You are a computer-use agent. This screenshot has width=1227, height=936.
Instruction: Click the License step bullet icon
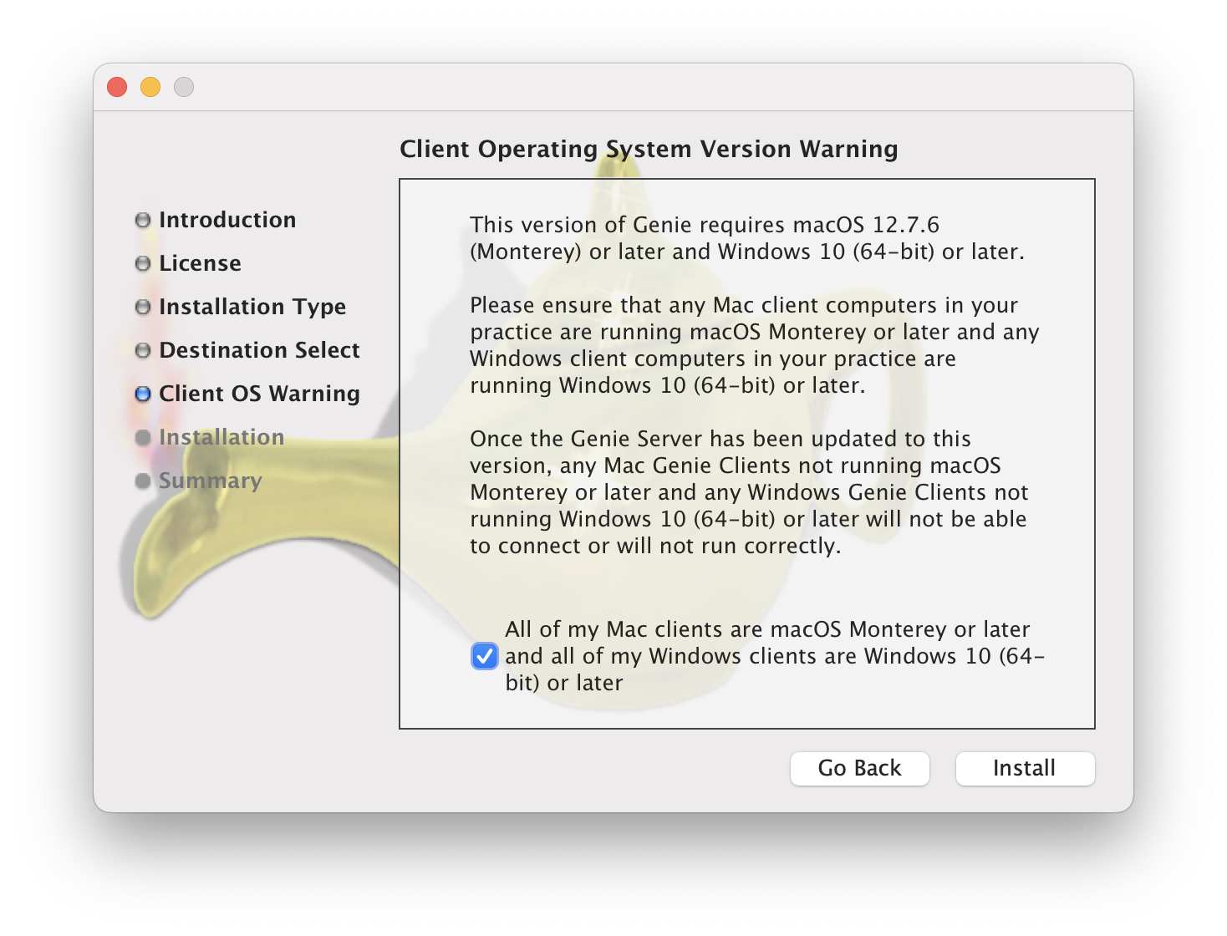point(142,262)
